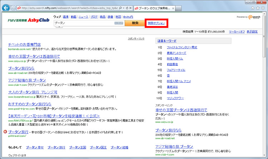Switch to 動画 search category

pos(74,17)
